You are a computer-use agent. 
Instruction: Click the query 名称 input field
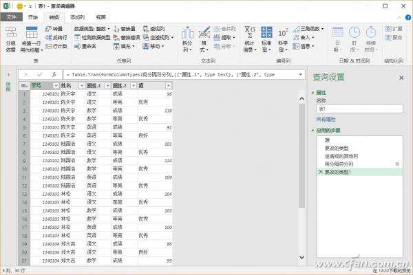tap(359, 109)
